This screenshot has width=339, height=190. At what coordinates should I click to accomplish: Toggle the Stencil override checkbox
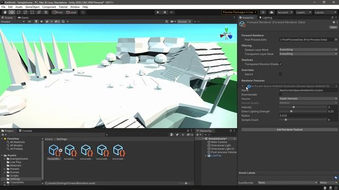[x=280, y=74]
